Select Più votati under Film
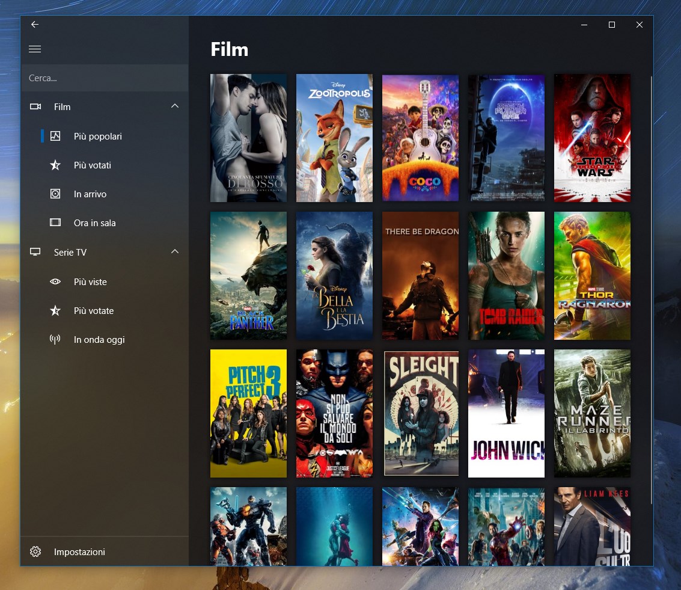The image size is (681, 590). pyautogui.click(x=105, y=165)
